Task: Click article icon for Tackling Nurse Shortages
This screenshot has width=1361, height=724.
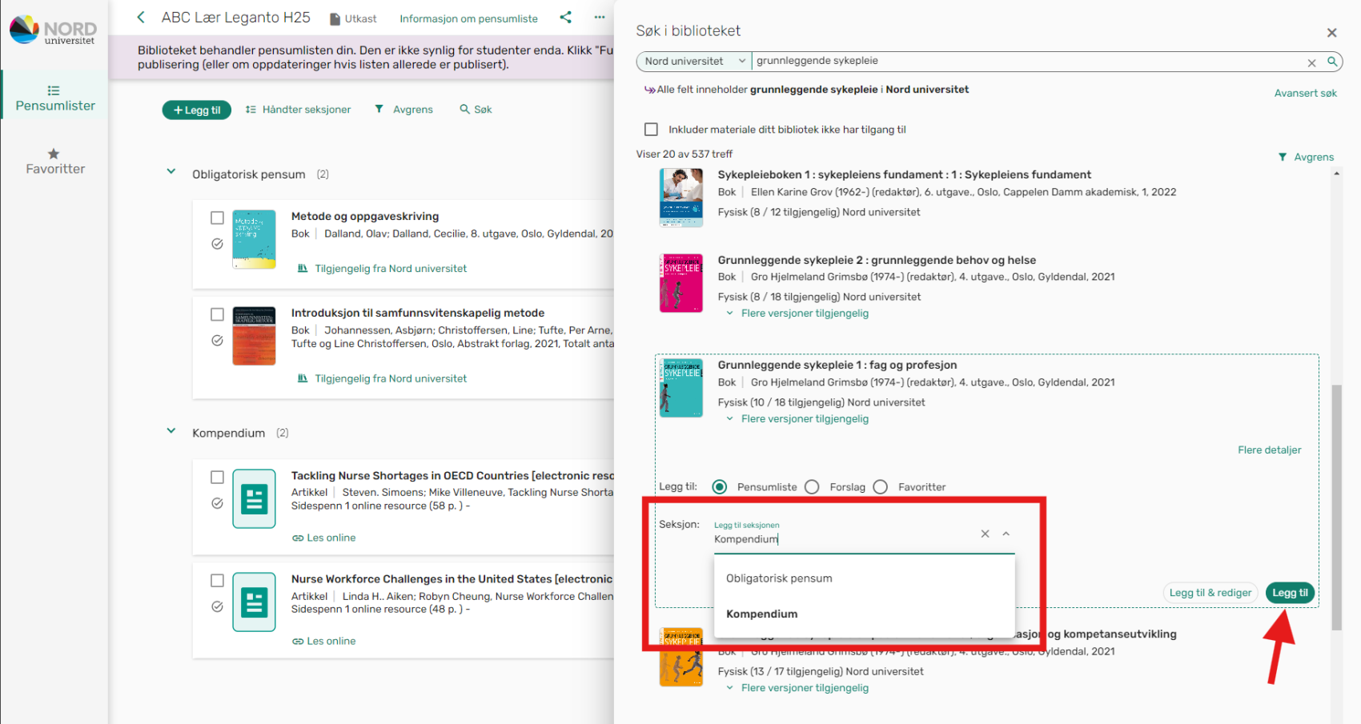Action: (x=254, y=499)
